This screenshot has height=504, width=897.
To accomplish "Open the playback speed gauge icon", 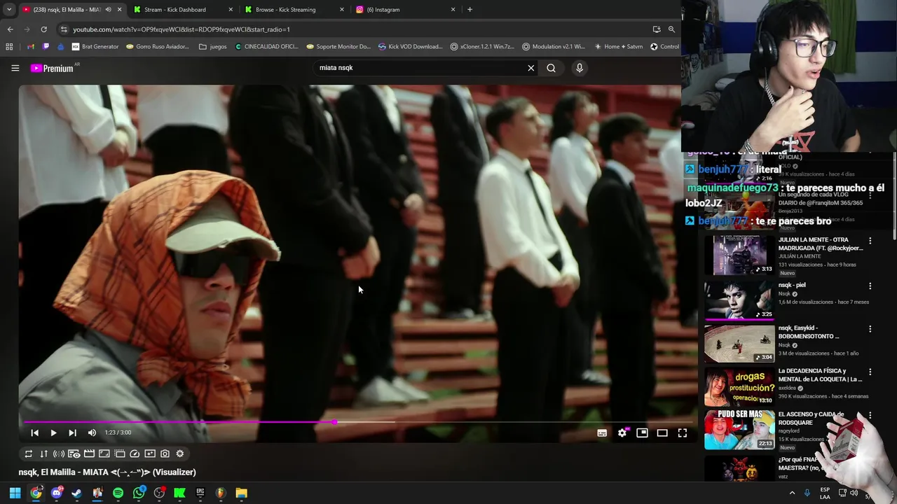I will pos(135,454).
